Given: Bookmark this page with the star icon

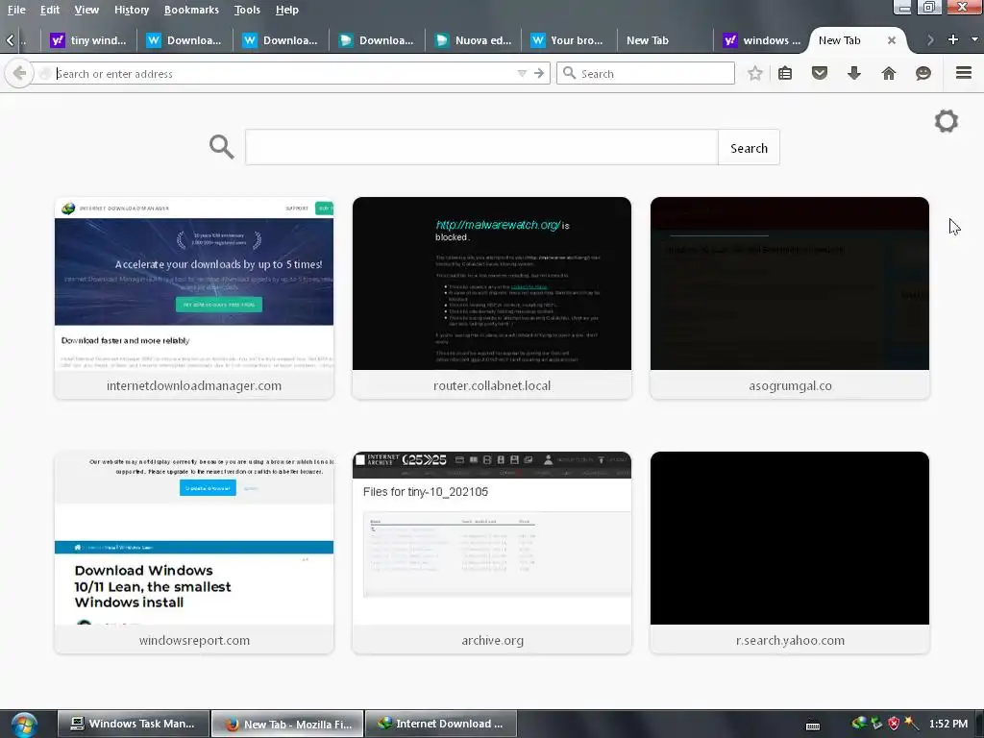Looking at the screenshot, I should coord(755,73).
